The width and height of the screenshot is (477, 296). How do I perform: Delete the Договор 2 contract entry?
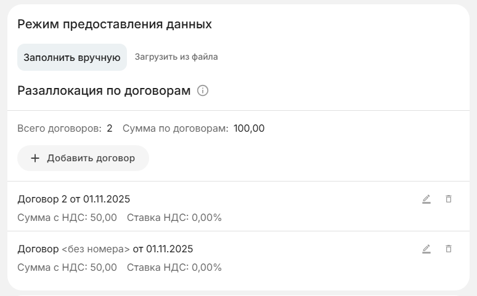click(x=449, y=199)
